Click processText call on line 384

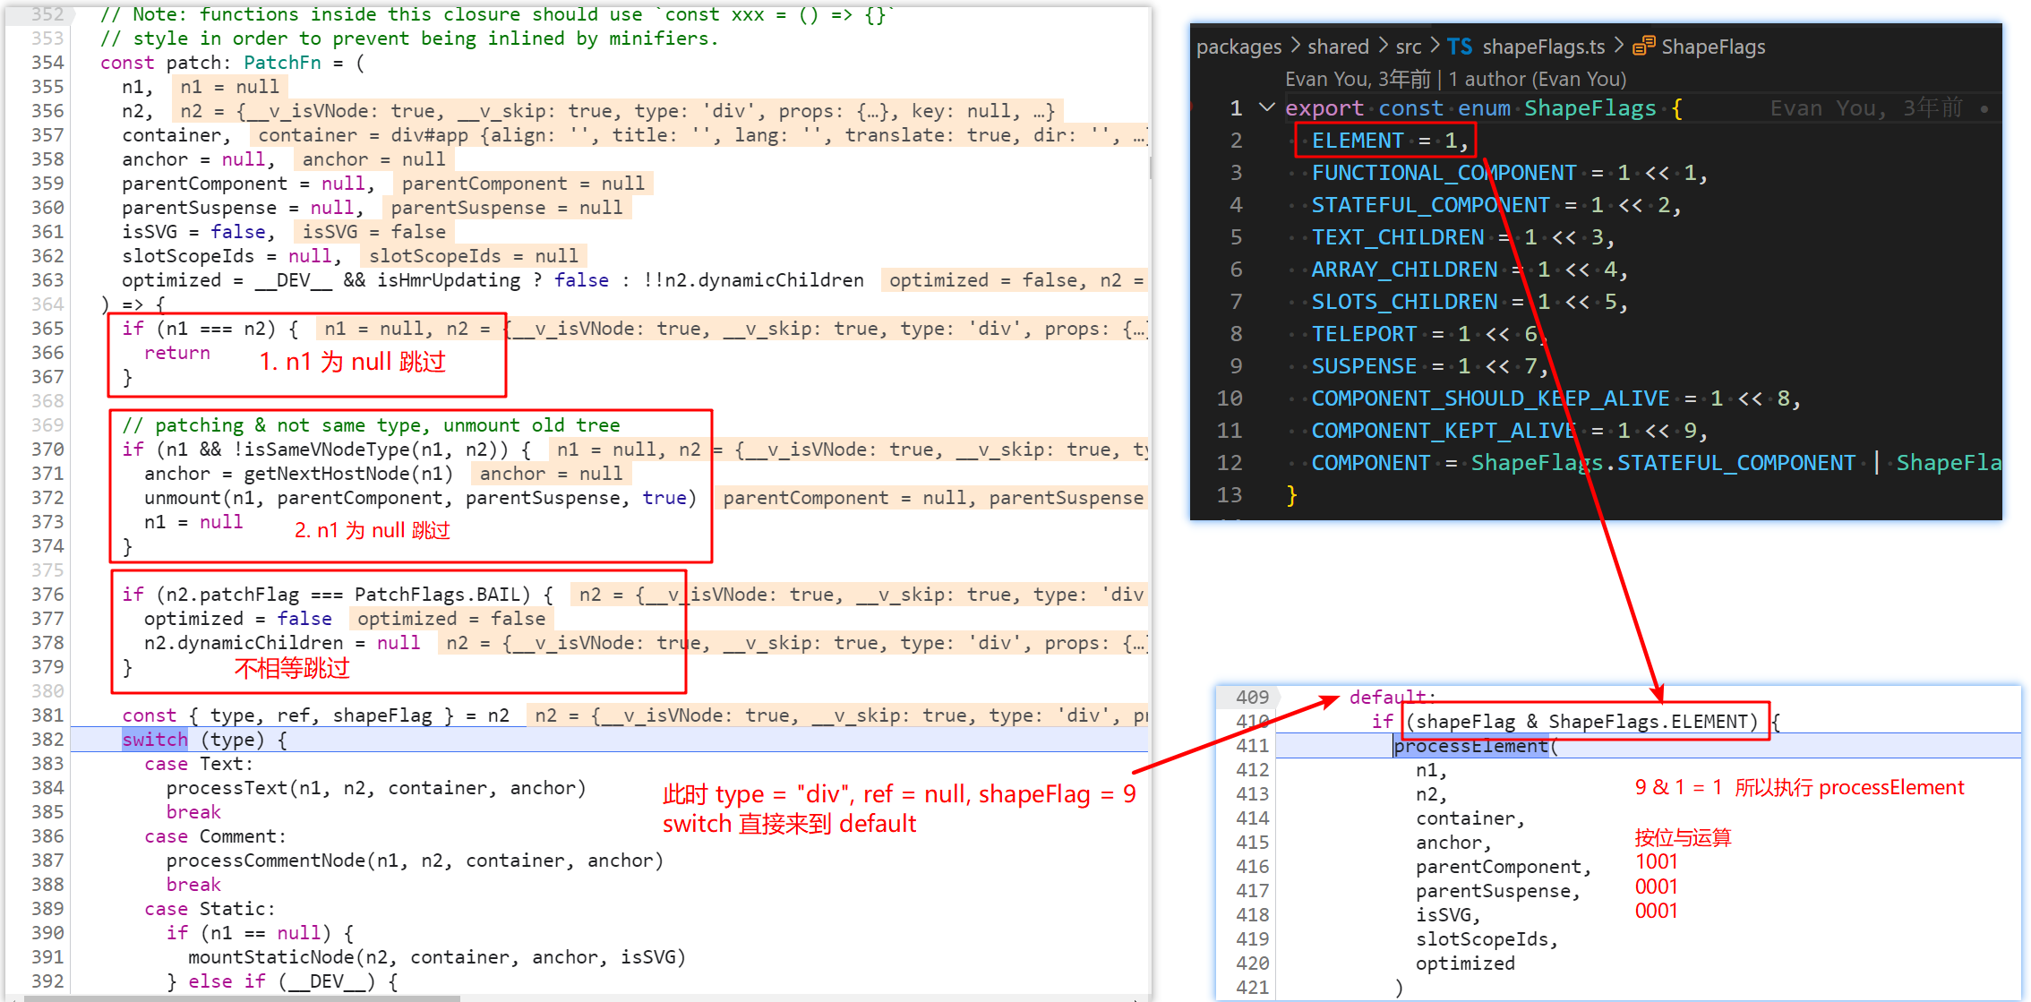pyautogui.click(x=376, y=788)
